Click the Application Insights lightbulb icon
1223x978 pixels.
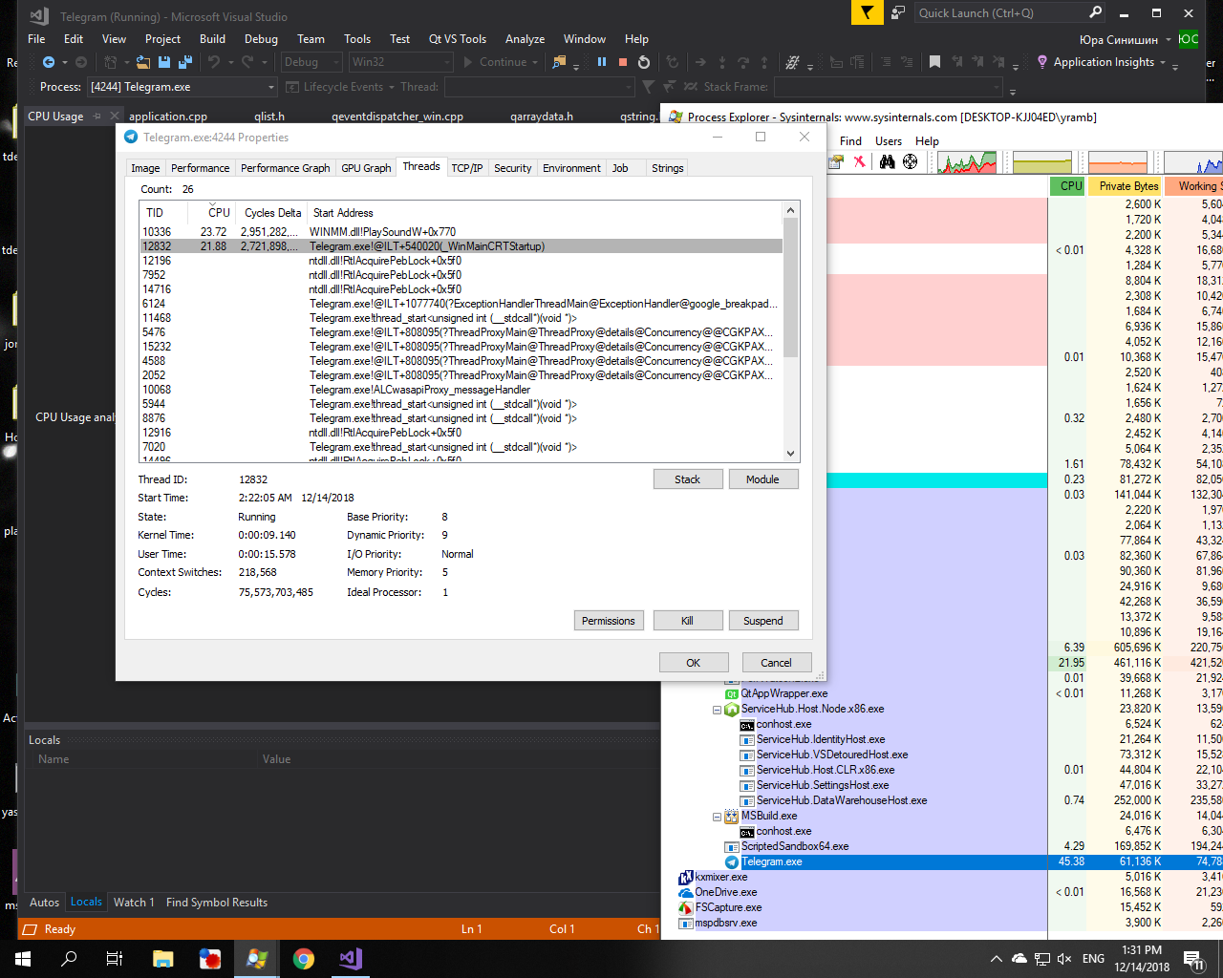tap(1041, 62)
